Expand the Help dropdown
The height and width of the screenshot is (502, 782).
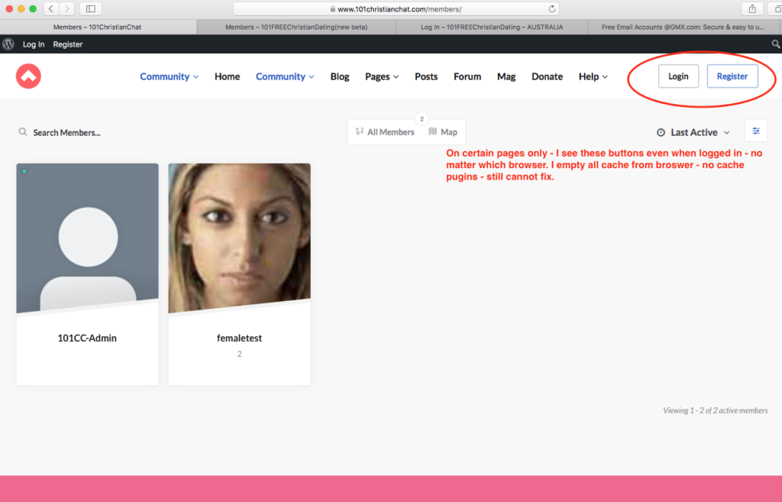[x=593, y=76]
